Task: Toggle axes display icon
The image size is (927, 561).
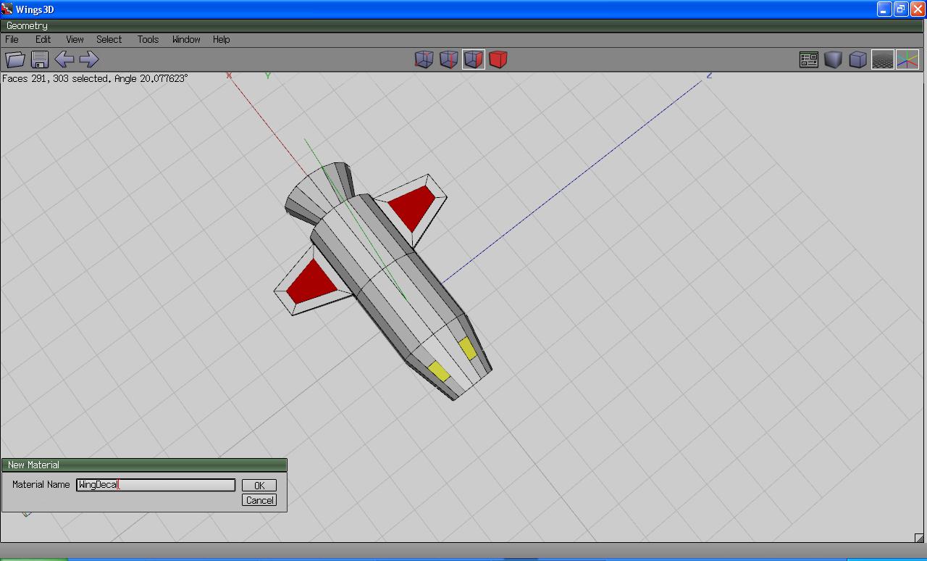Action: click(907, 59)
